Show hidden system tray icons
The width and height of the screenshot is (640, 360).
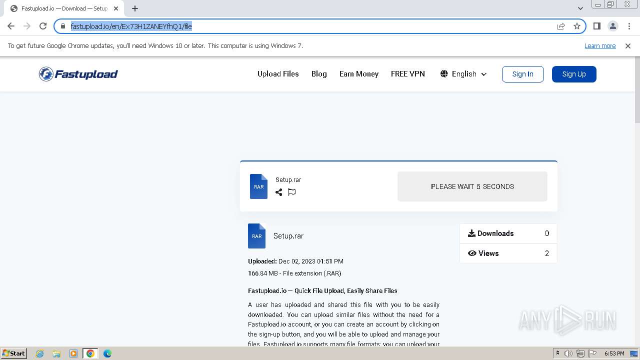(557, 353)
